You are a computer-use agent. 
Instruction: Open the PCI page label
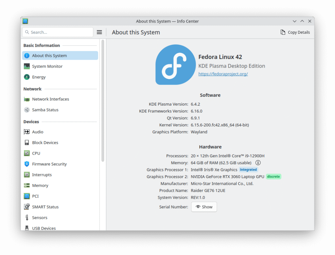point(35,196)
